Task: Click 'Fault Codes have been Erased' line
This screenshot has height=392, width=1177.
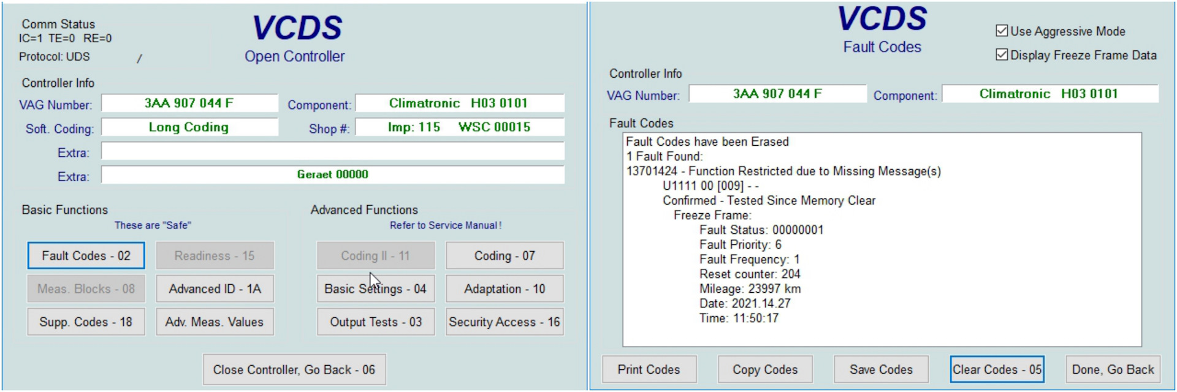Action: coord(707,141)
